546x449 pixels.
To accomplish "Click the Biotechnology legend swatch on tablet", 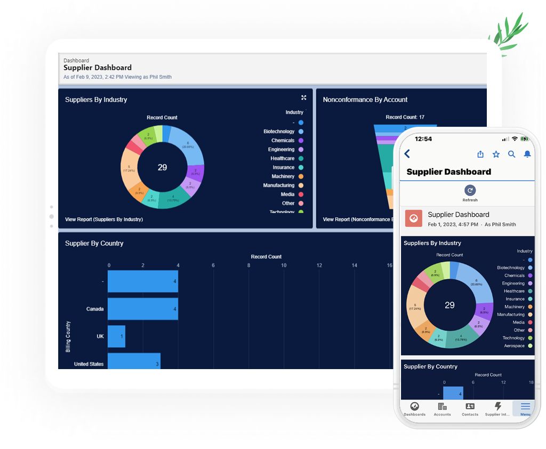I will coord(301,132).
